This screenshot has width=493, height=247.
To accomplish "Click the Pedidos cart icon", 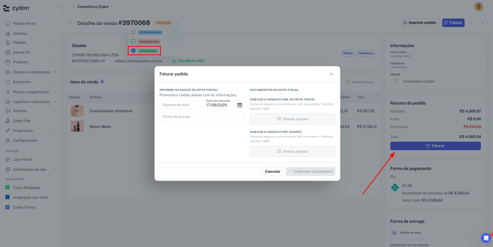I will click(8, 42).
